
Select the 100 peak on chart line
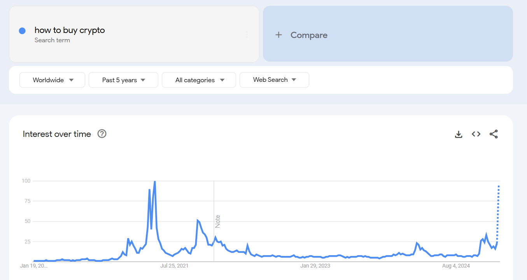[x=155, y=181]
